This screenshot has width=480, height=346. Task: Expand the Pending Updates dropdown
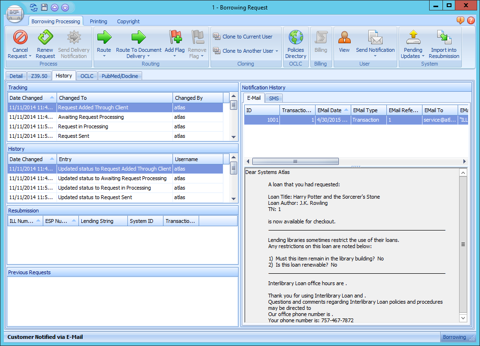coord(423,57)
